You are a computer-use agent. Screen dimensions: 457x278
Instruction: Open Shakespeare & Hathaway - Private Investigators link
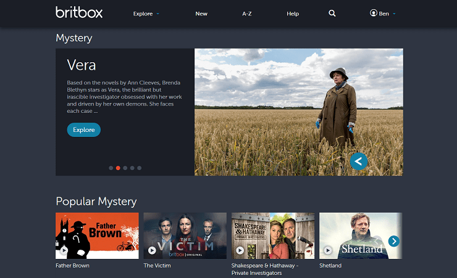265,269
